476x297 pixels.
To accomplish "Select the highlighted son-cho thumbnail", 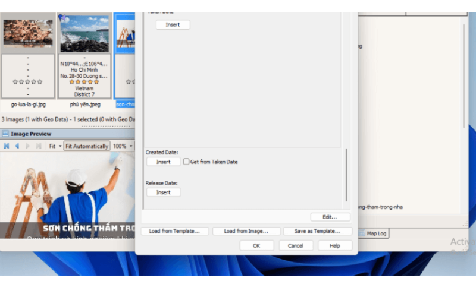I will pyautogui.click(x=125, y=34).
